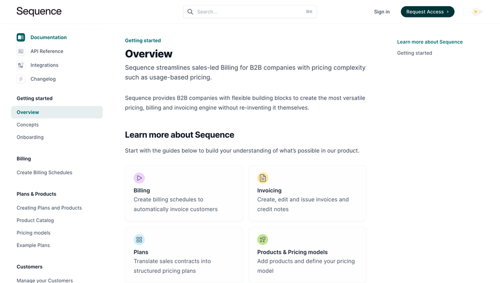Screen dimensions: 500x283
Task: Click the Customers sidebar section heading
Action: 29,267
